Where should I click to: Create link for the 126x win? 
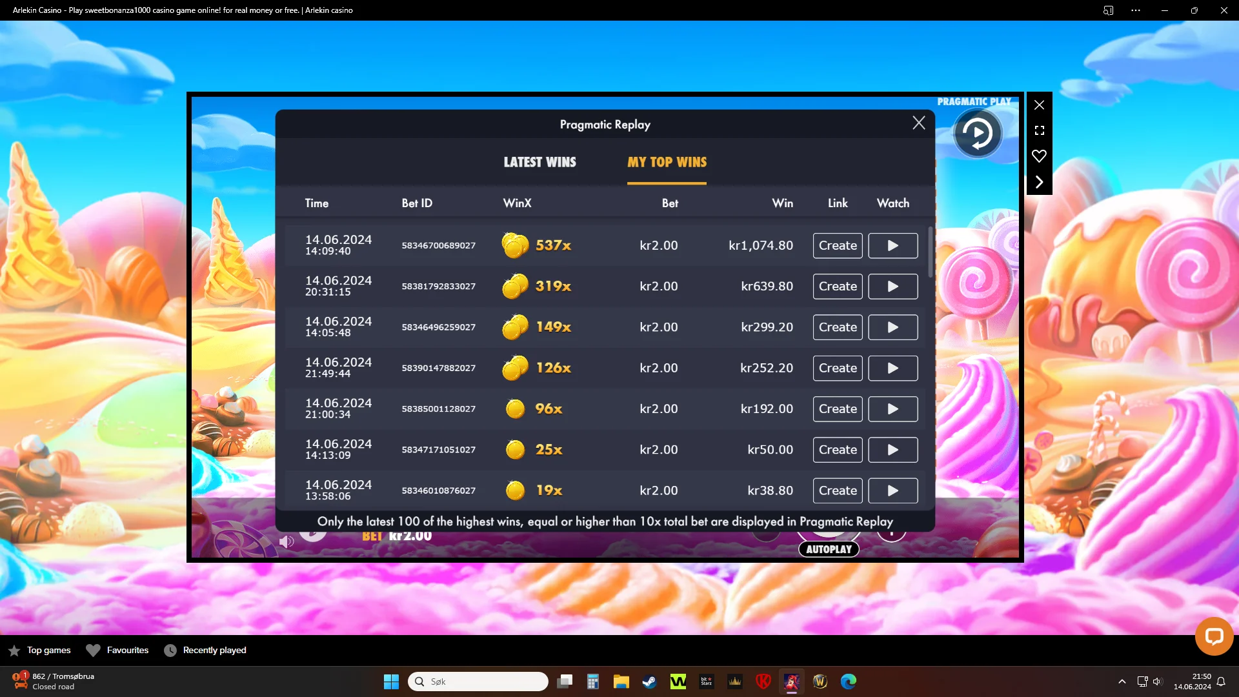tap(838, 368)
